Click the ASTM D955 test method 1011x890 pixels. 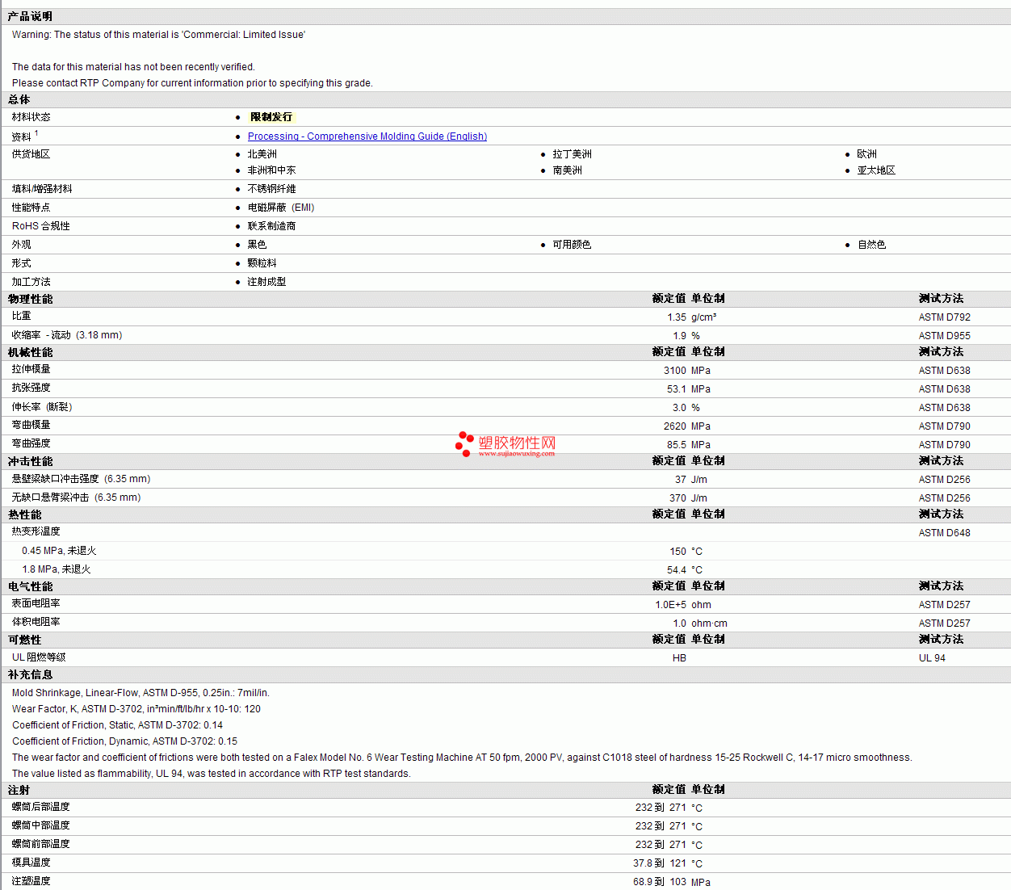(x=945, y=336)
